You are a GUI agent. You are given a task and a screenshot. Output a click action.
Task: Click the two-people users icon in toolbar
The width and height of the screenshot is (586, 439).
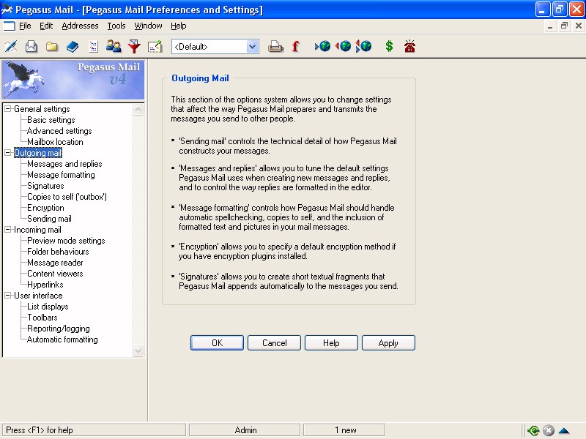(x=114, y=47)
